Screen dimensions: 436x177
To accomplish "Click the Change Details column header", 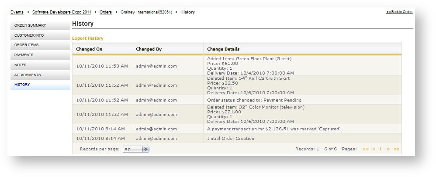I will 223,49.
